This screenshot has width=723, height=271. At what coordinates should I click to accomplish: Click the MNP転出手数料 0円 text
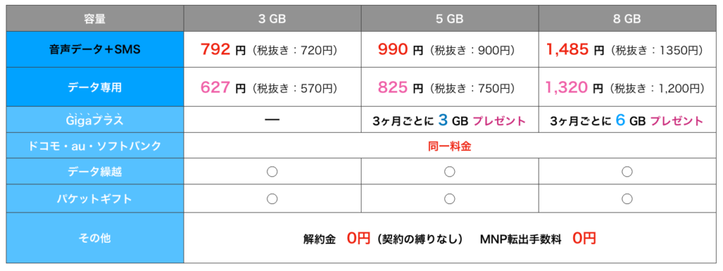pyautogui.click(x=537, y=238)
